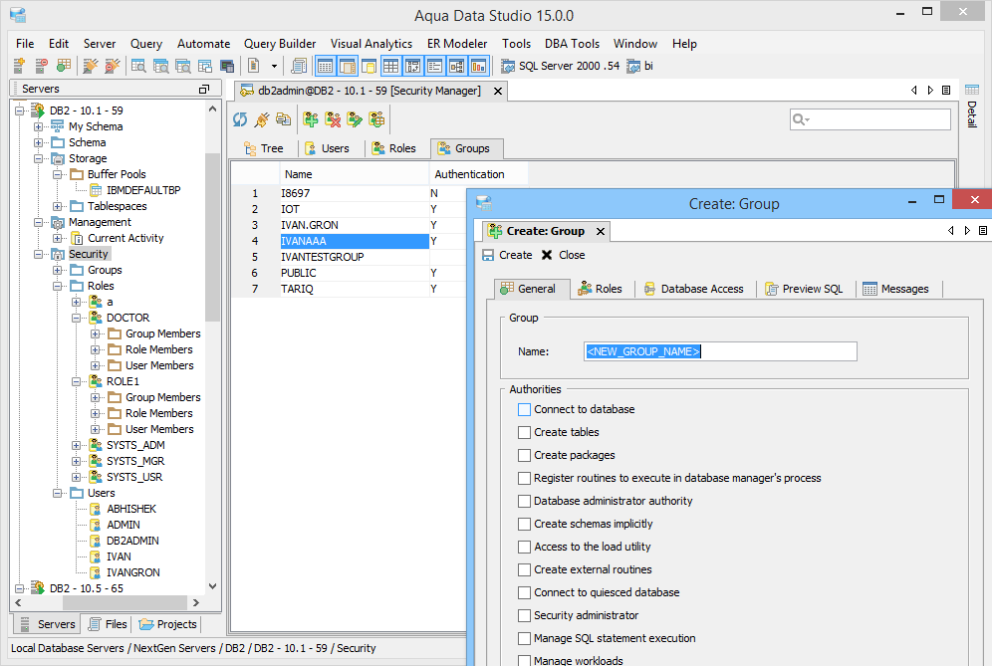This screenshot has width=992, height=666.
Task: Click the bar chart layout toolbar icon
Action: pyautogui.click(x=479, y=65)
